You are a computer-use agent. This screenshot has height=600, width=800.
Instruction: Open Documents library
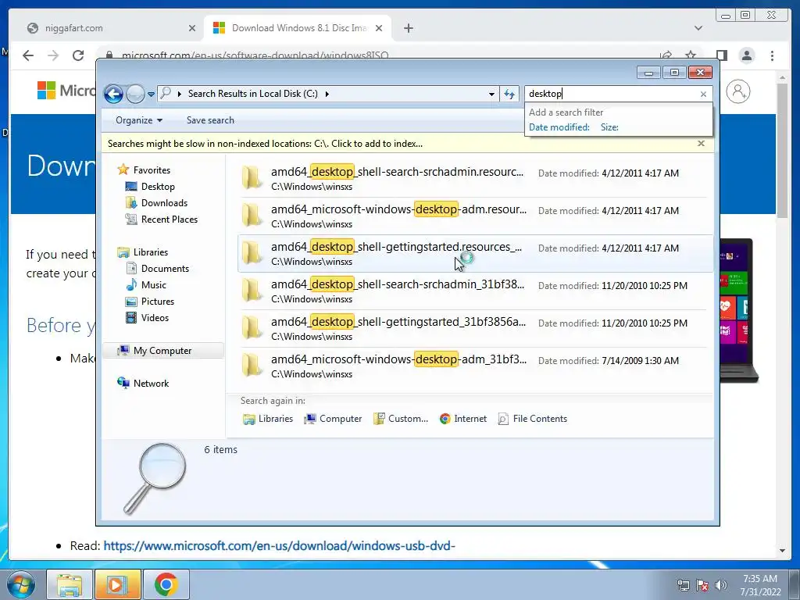165,269
